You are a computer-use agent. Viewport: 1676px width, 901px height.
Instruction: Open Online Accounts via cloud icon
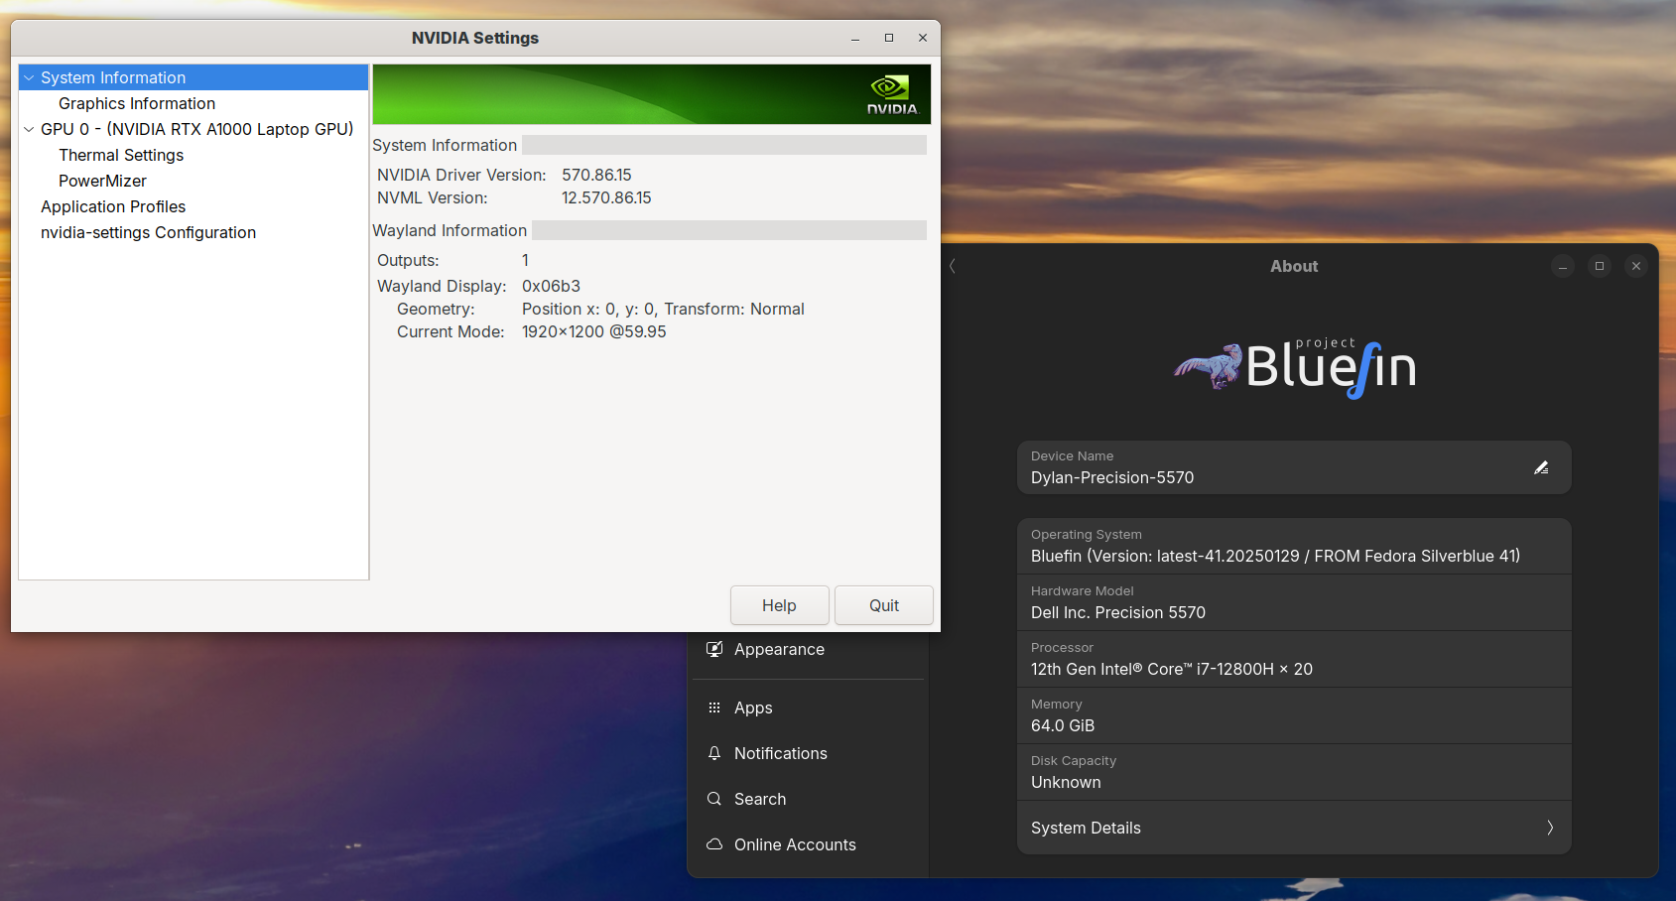point(714,844)
